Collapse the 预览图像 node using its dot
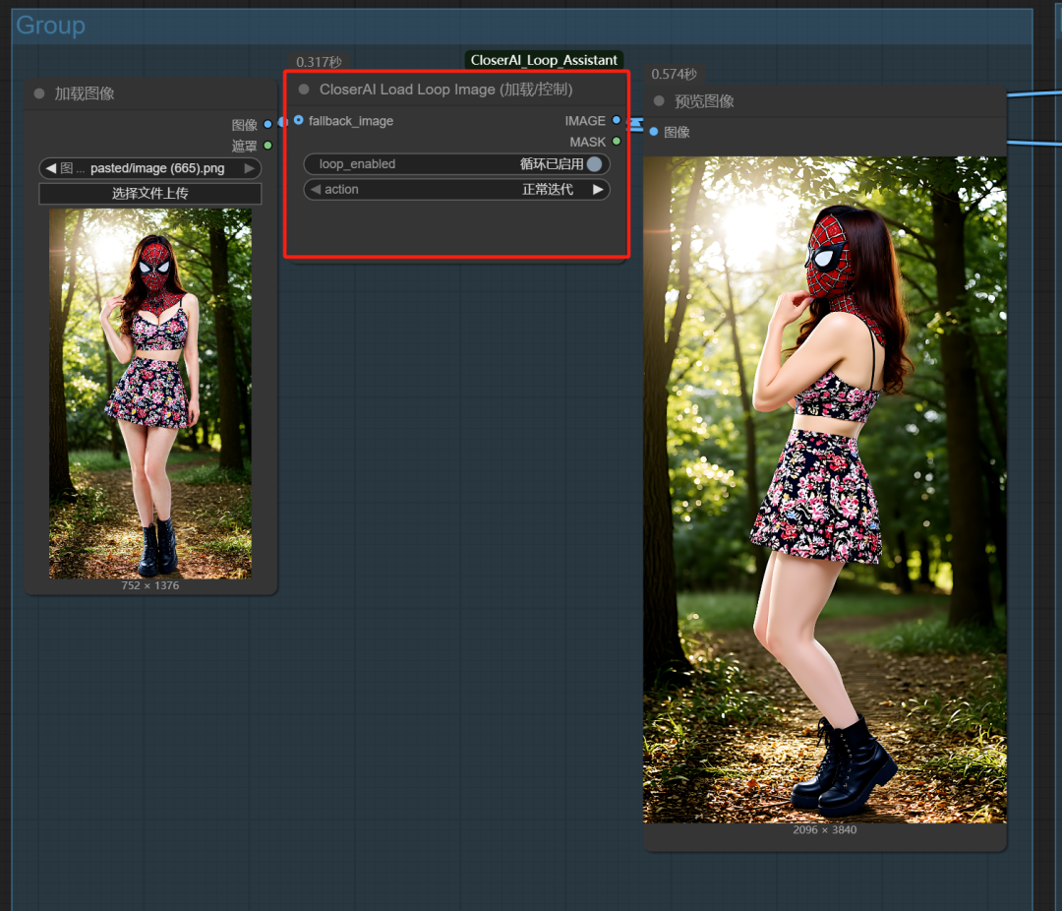 (x=659, y=101)
